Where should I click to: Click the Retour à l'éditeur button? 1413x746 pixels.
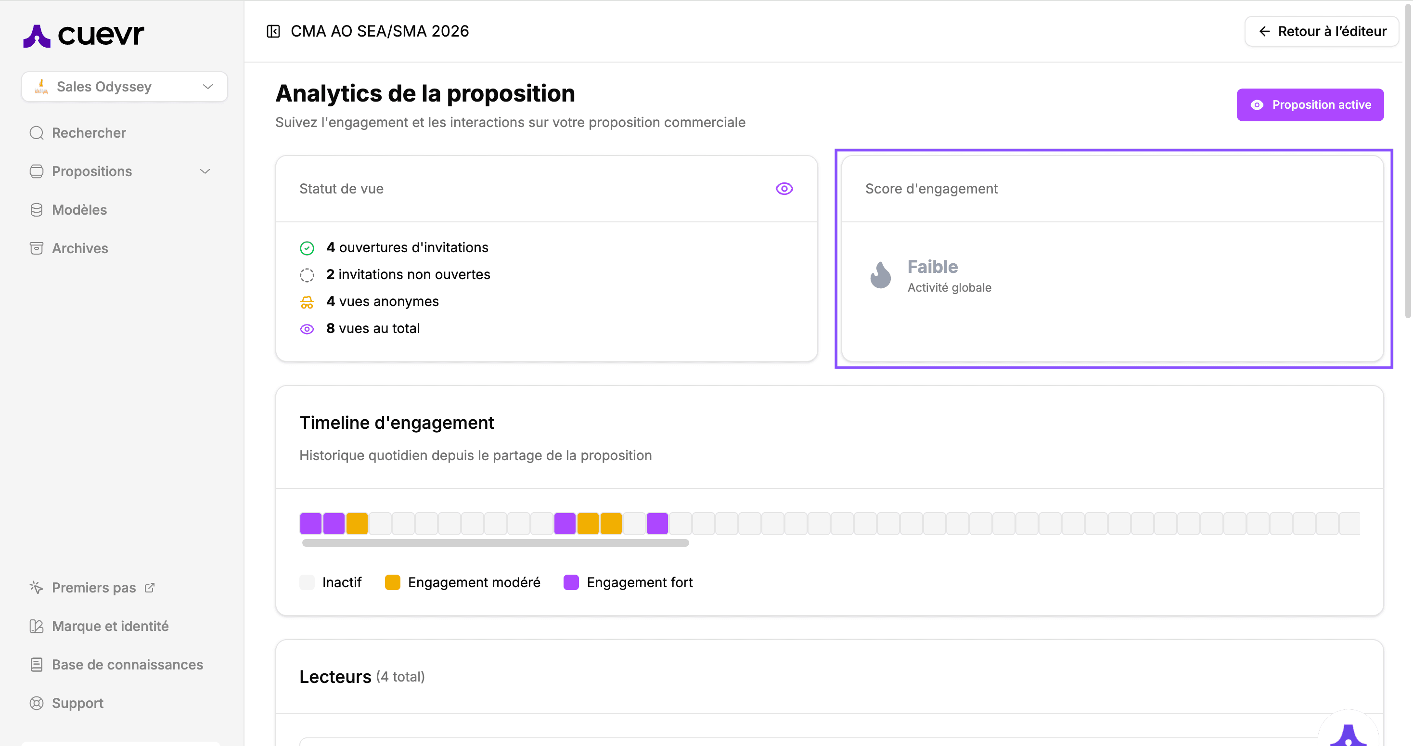pyautogui.click(x=1322, y=31)
